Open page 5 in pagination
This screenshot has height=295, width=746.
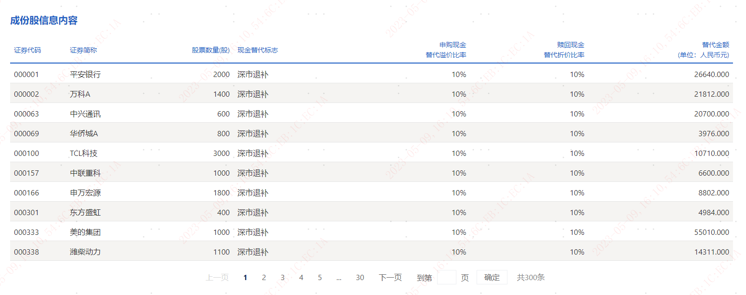(320, 278)
